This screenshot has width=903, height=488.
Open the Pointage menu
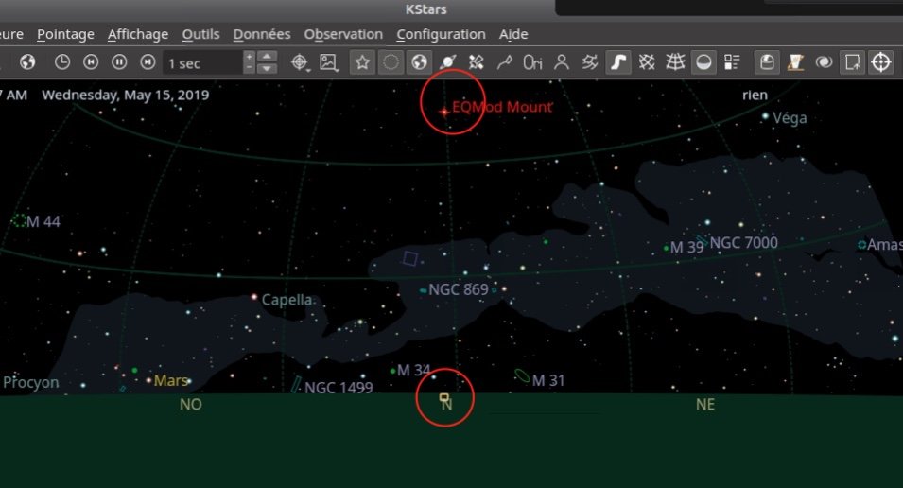[65, 35]
